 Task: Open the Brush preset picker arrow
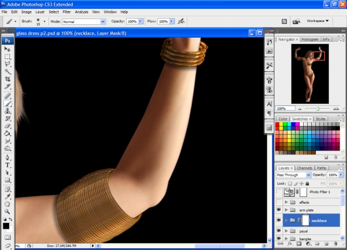pyautogui.click(x=45, y=21)
